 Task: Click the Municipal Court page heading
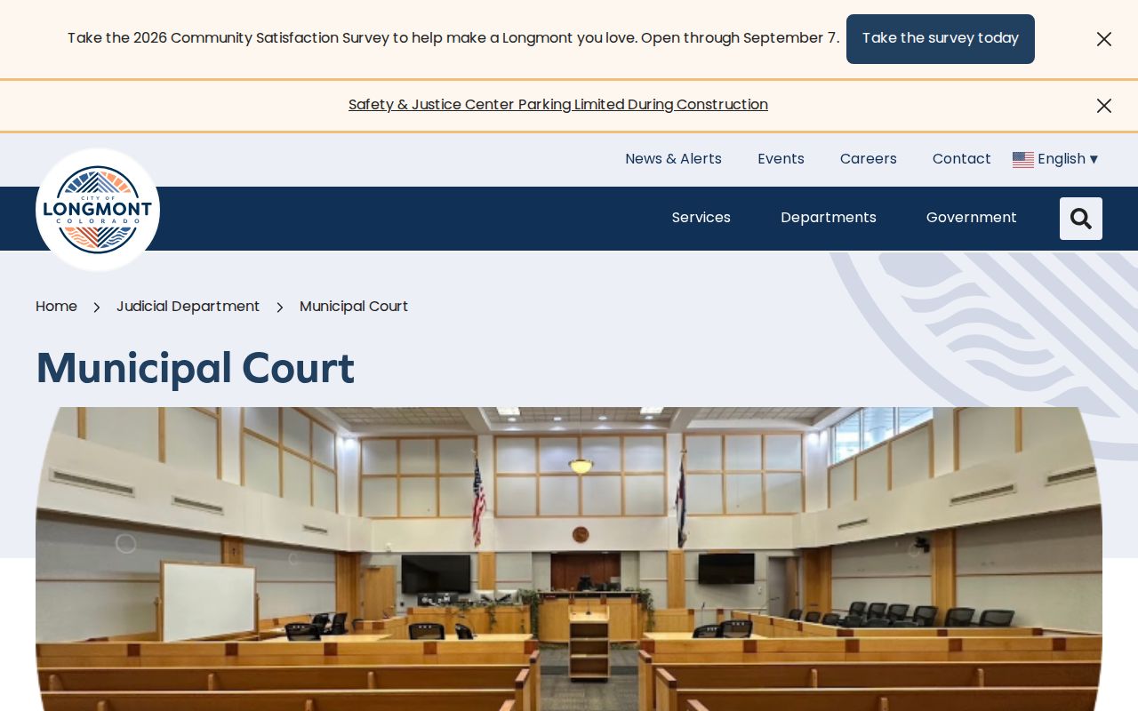(x=196, y=369)
